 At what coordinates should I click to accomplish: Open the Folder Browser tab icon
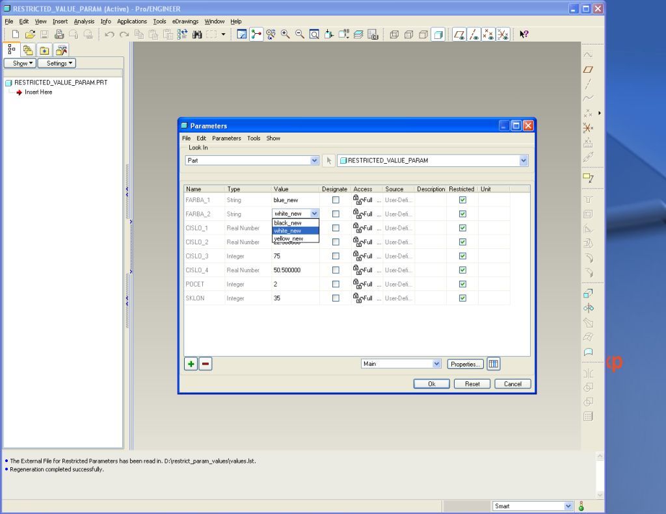pyautogui.click(x=28, y=51)
